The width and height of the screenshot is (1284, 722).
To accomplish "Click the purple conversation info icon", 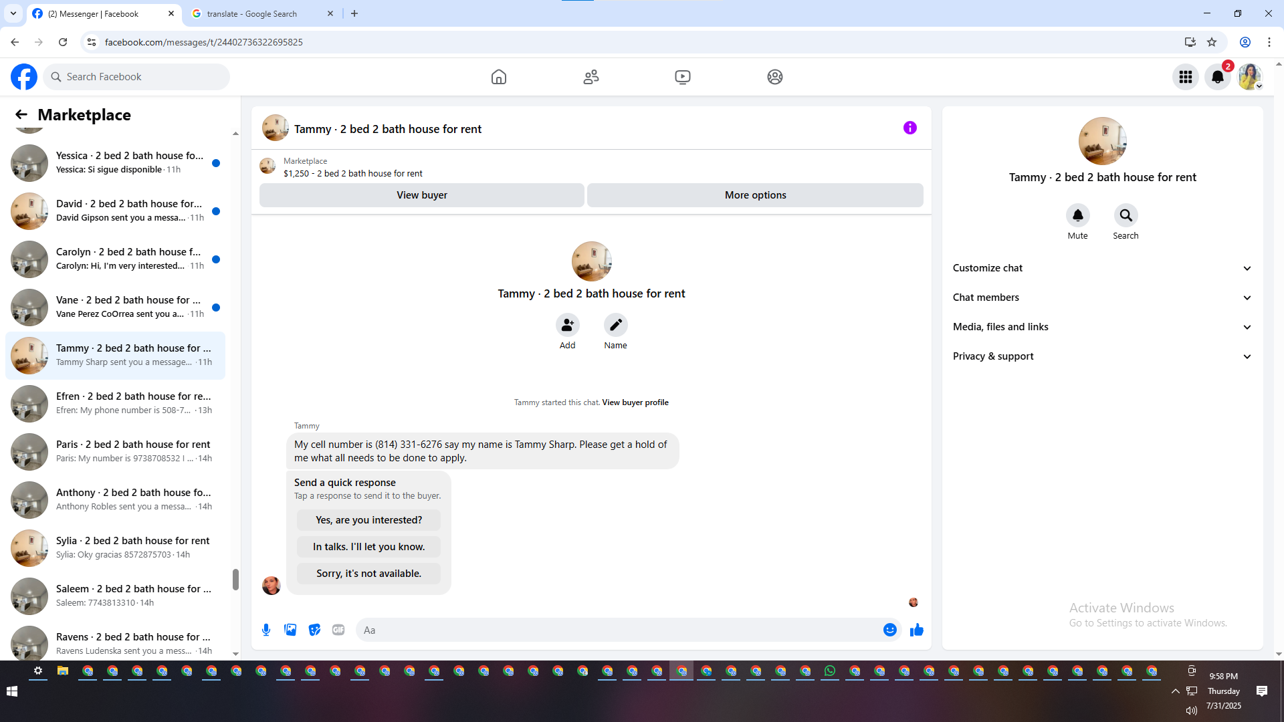I will (x=909, y=128).
